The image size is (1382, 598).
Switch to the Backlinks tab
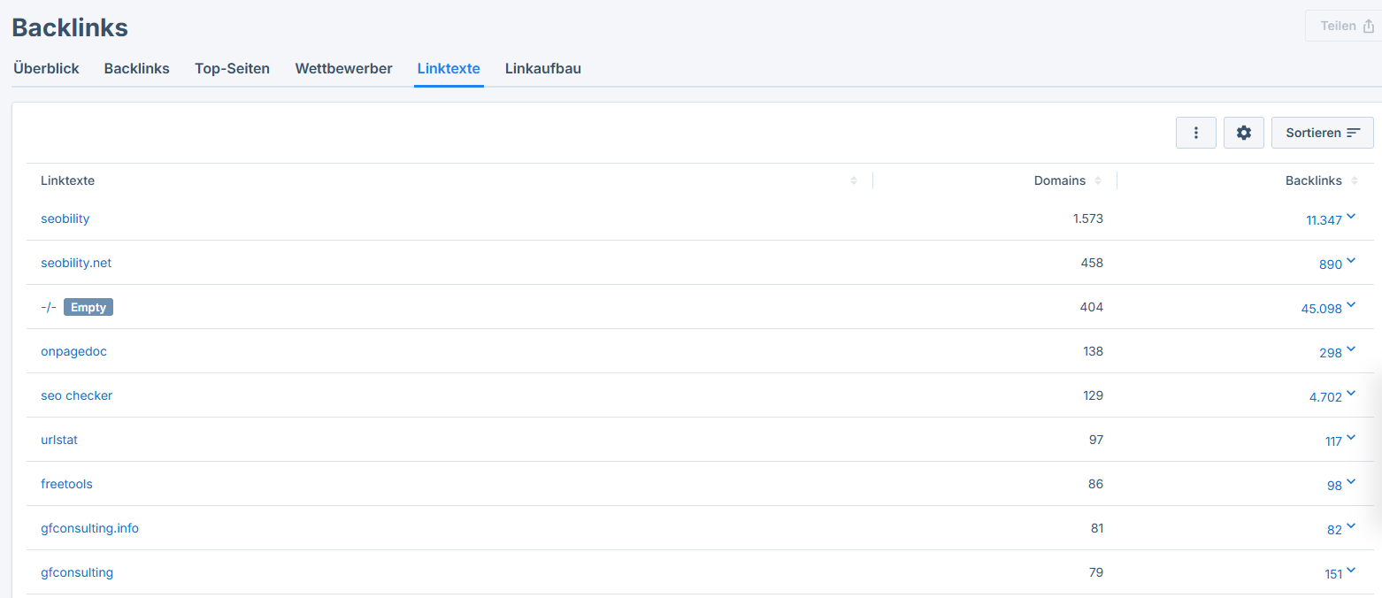[136, 68]
